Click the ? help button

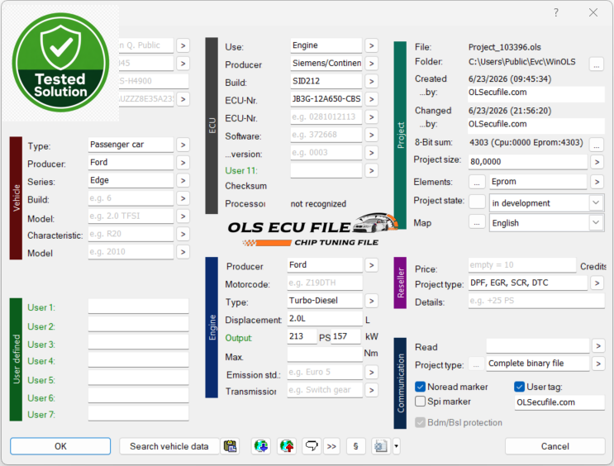coord(556,12)
